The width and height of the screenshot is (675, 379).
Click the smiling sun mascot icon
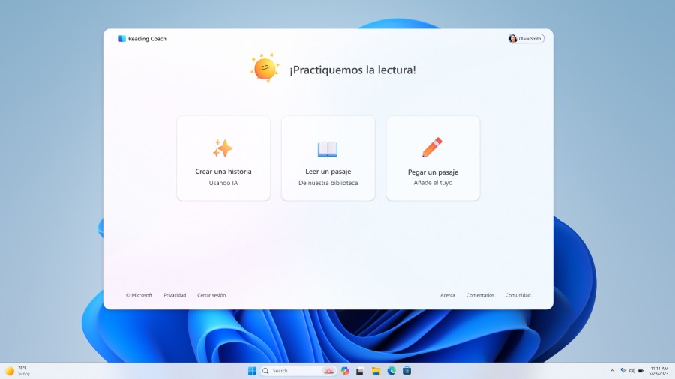tap(265, 69)
